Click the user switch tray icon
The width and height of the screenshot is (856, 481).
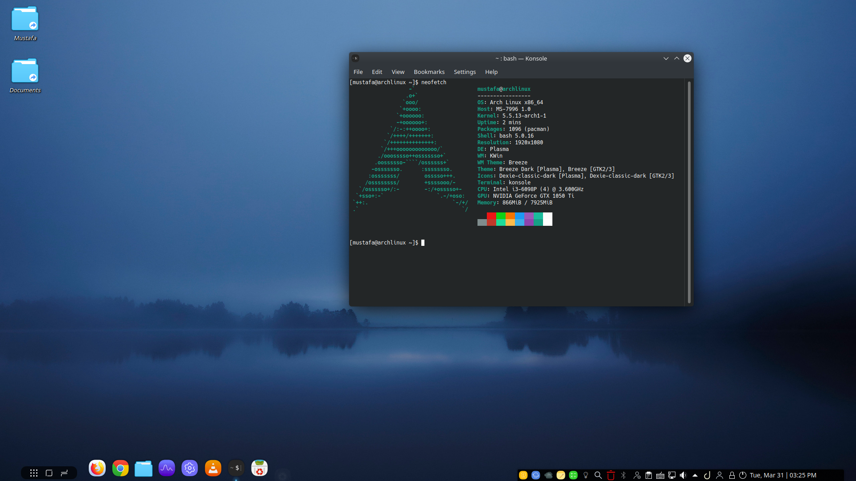tap(720, 475)
